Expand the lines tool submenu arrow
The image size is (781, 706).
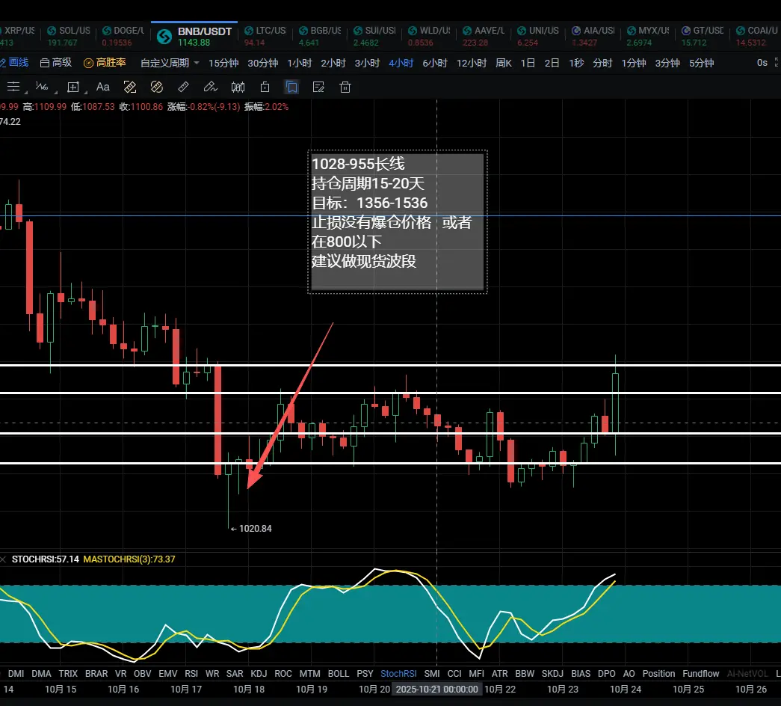click(x=25, y=92)
